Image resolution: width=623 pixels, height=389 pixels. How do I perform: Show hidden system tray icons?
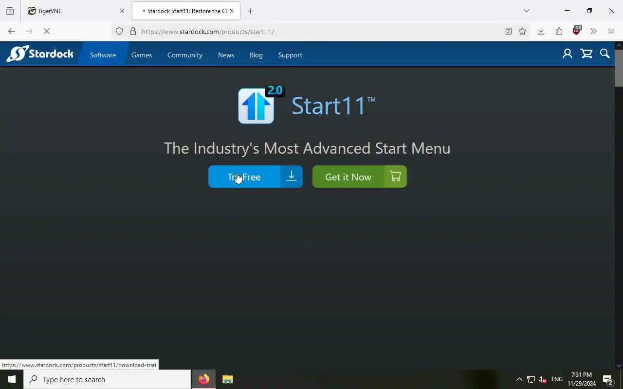pyautogui.click(x=519, y=379)
